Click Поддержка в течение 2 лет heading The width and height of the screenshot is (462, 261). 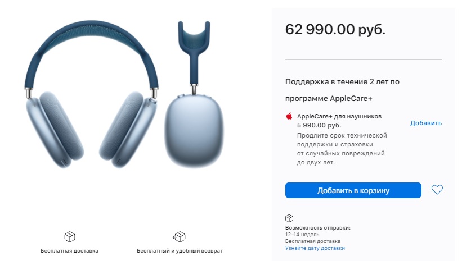pyautogui.click(x=342, y=90)
